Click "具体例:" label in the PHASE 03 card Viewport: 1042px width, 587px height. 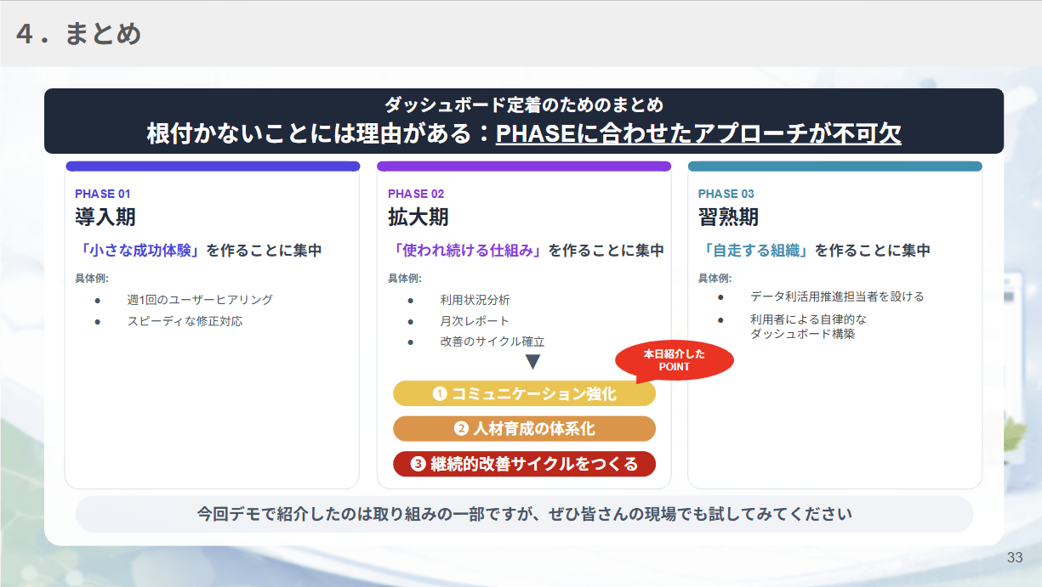point(715,279)
